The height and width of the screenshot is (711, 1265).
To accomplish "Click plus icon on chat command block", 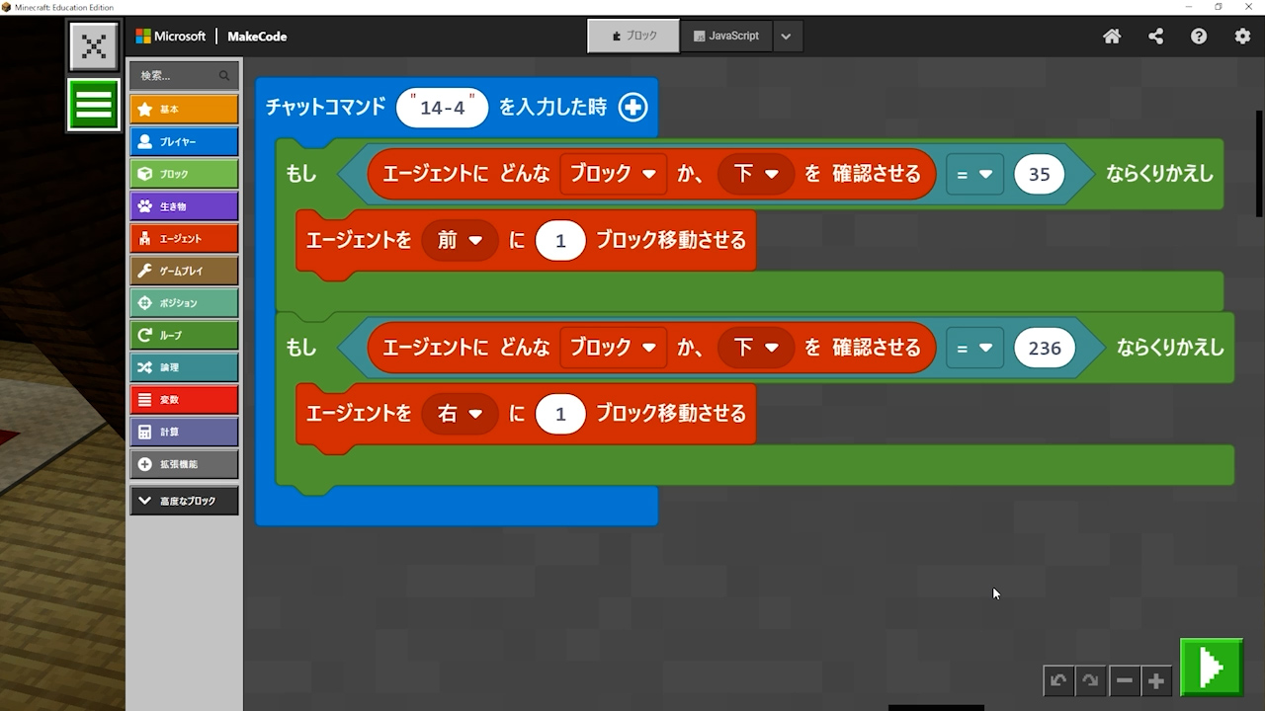I will tap(632, 108).
